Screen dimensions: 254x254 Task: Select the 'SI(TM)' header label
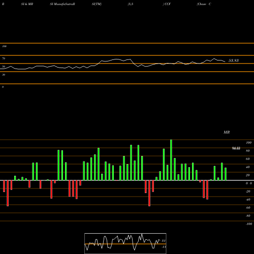97,4
